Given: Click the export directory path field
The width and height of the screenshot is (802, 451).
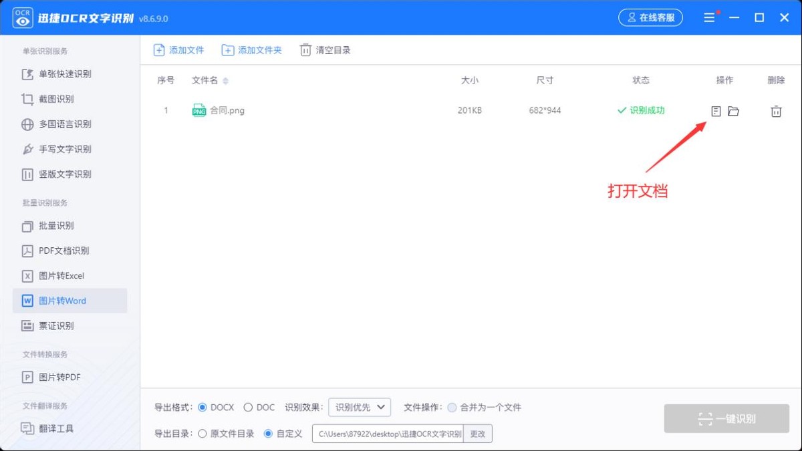Looking at the screenshot, I should [388, 433].
